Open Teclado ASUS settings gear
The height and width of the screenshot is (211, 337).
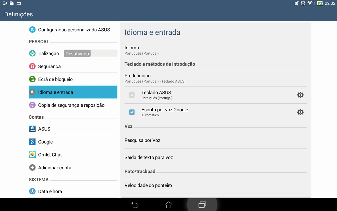point(300,95)
